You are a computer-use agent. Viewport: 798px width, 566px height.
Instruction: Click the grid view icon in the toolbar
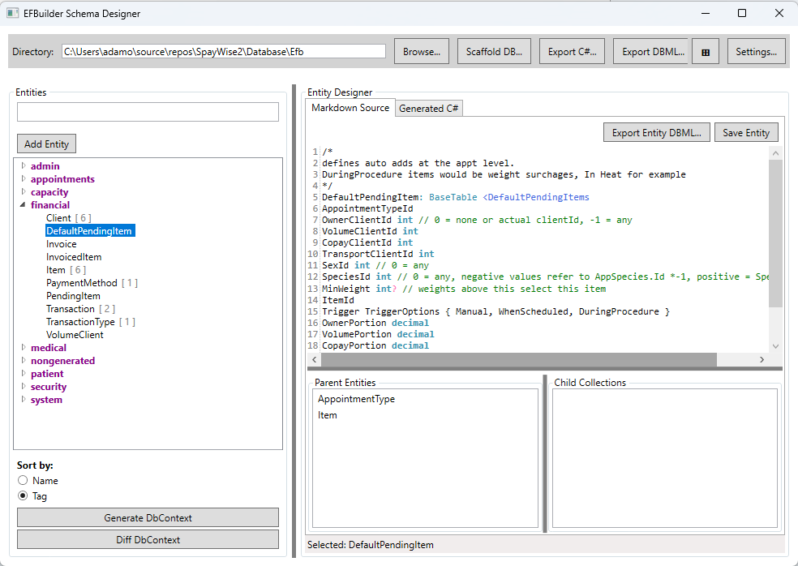[705, 50]
